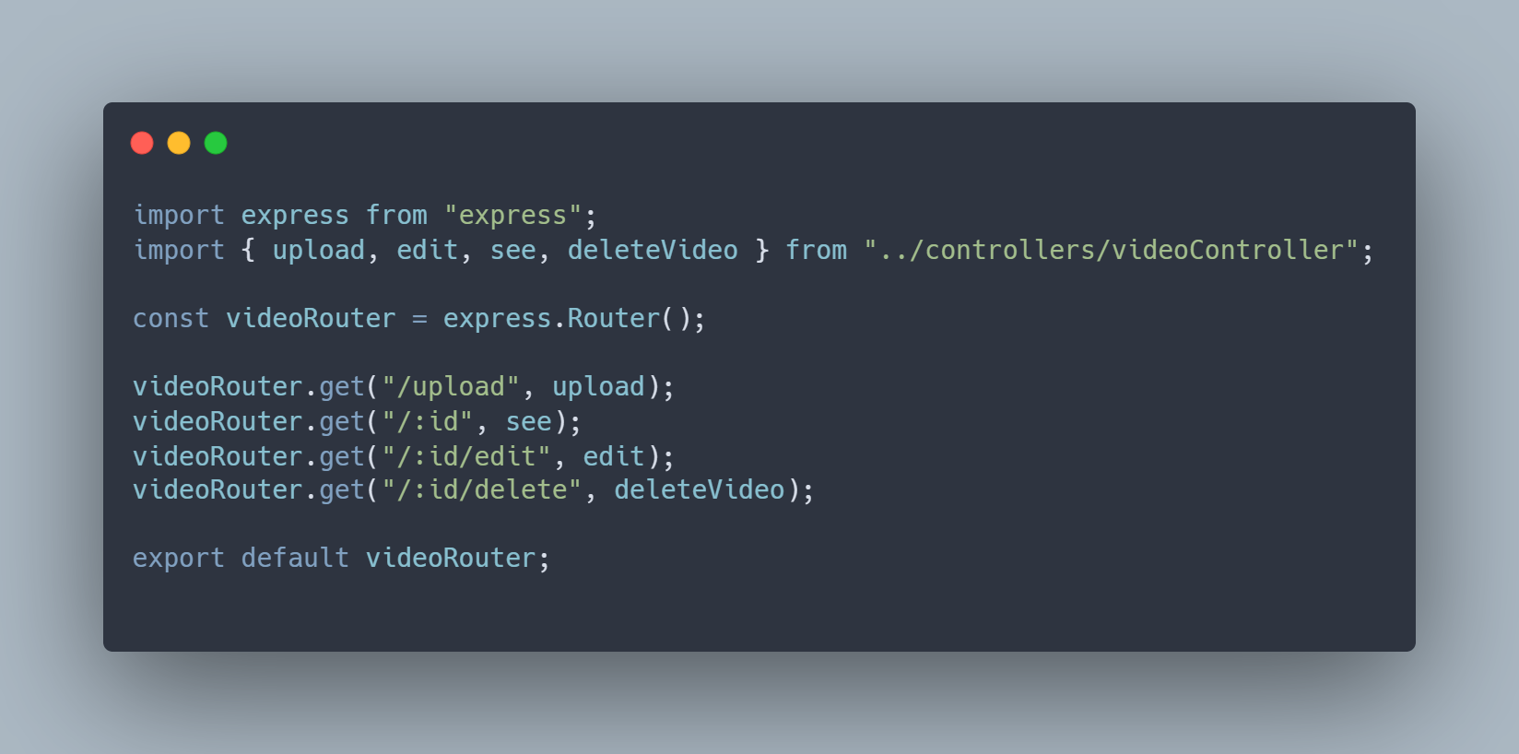1519x754 pixels.
Task: Click the edit handler in third route
Action: click(614, 456)
